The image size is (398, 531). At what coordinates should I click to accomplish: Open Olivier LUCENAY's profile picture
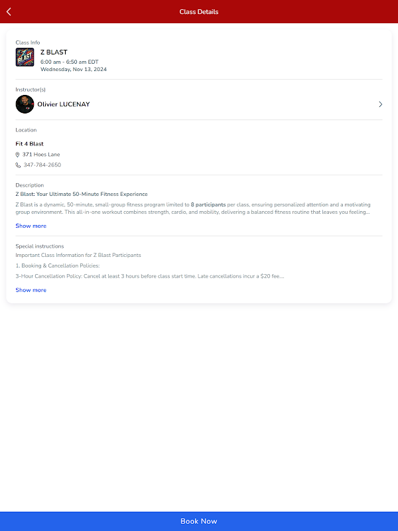tap(25, 104)
